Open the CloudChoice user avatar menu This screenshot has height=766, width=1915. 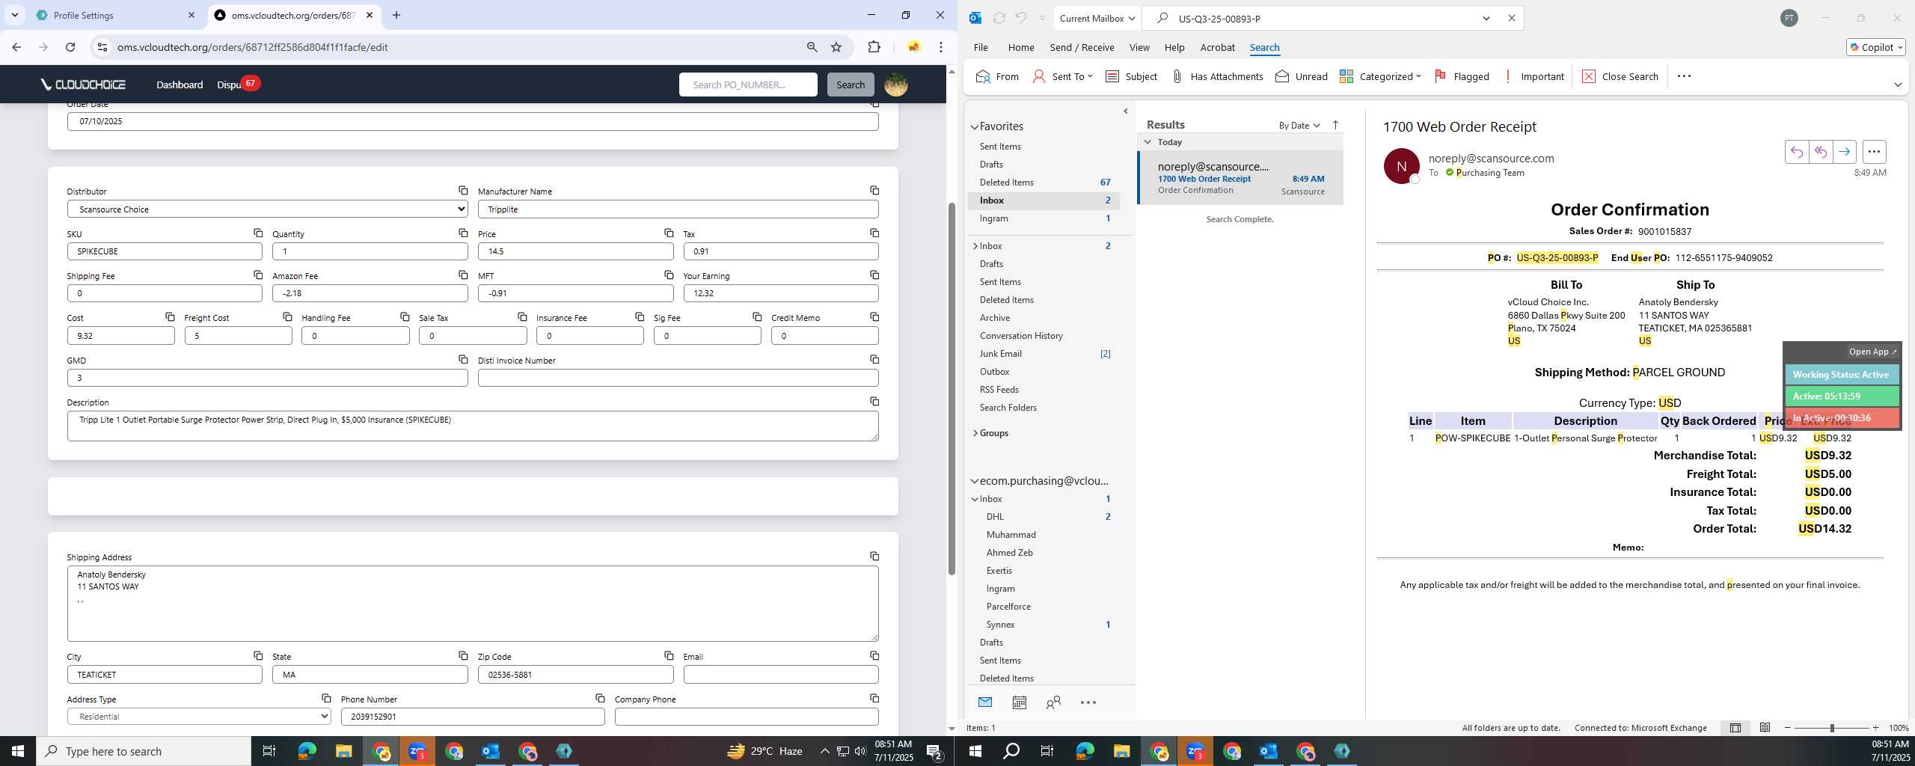pos(896,85)
